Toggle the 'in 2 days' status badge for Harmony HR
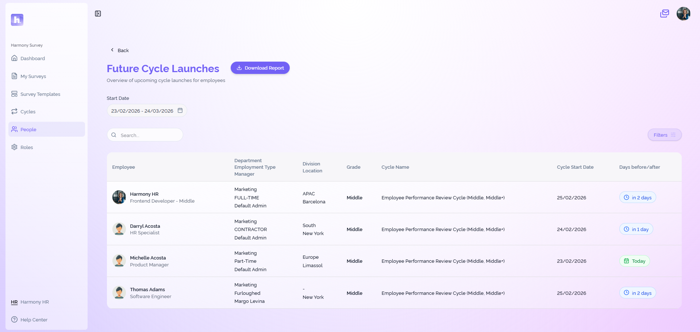Screen dimensions: 700x332 click(x=637, y=197)
